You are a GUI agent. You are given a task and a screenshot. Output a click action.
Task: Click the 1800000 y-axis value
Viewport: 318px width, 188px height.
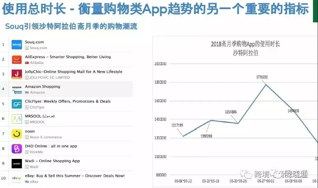pyautogui.click(x=160, y=82)
